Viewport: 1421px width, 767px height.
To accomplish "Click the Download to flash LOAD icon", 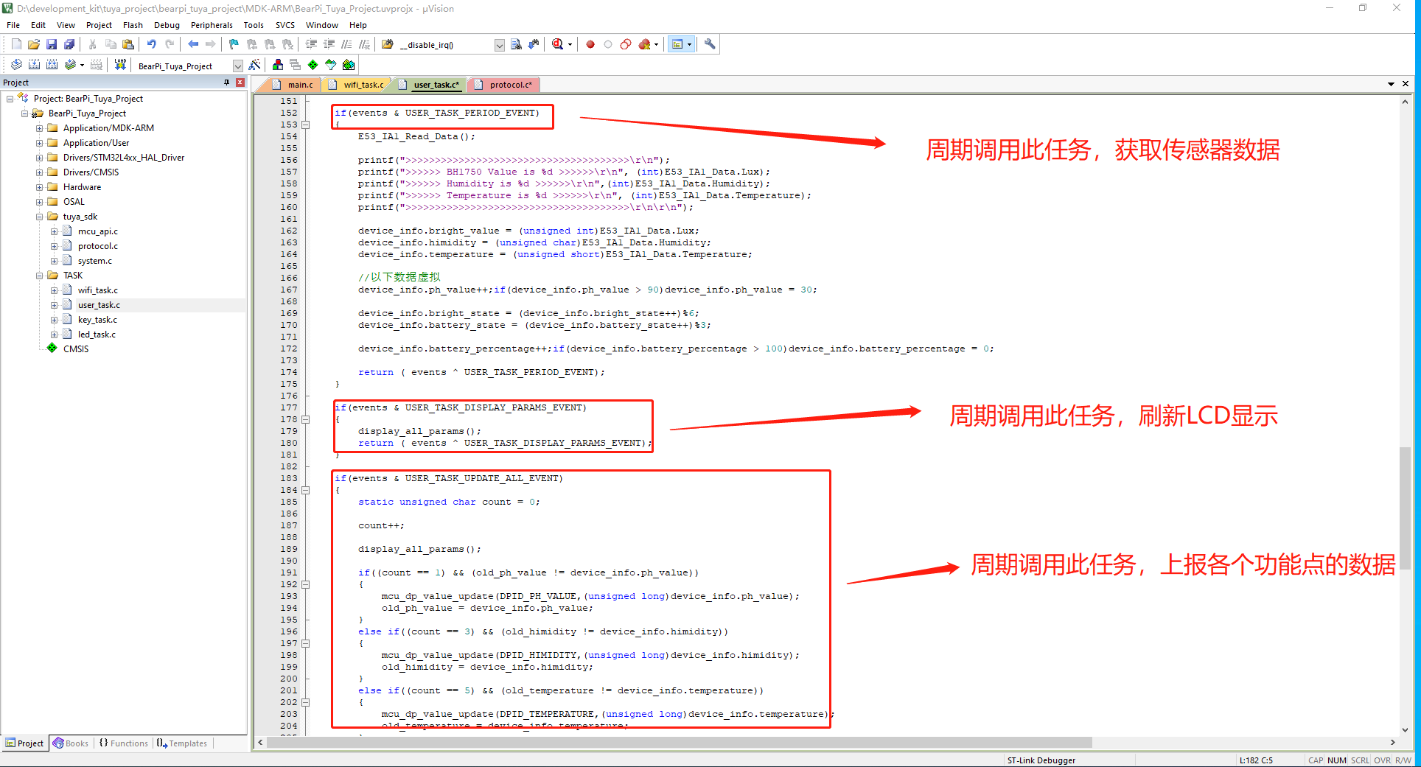I will click(120, 65).
